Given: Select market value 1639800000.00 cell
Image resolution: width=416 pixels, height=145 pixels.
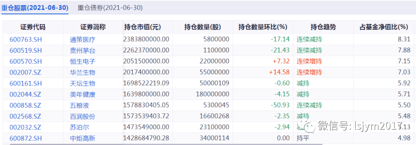Looking at the screenshot, I should 146,94.
